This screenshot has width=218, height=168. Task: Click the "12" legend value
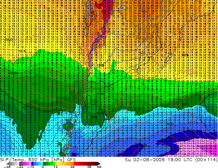[x=56, y=167]
